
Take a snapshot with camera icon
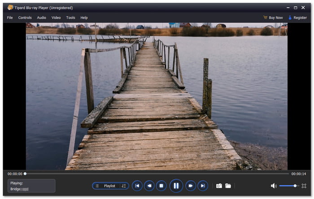[x=219, y=186]
